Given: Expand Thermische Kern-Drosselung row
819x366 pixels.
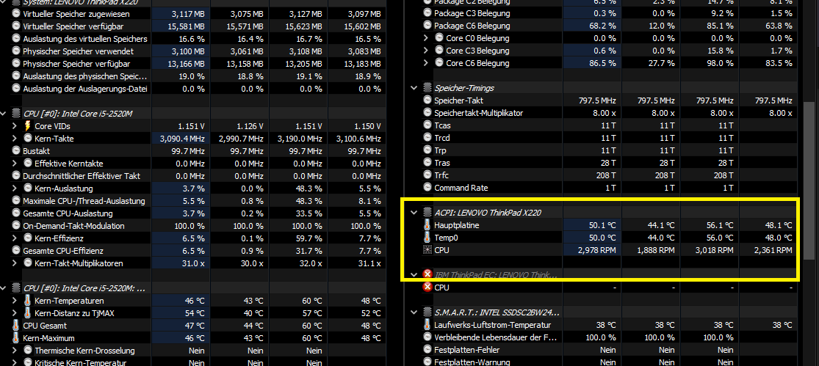Looking at the screenshot, I should (15, 351).
